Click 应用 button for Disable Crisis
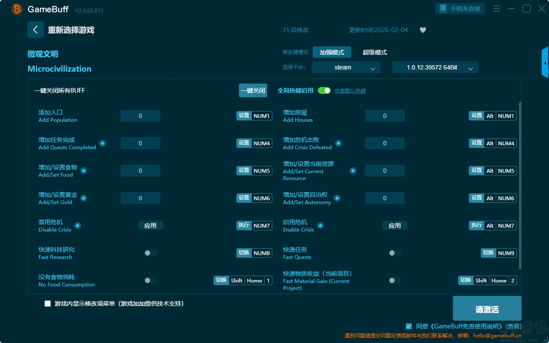Image resolution: width=549 pixels, height=343 pixels. click(151, 226)
